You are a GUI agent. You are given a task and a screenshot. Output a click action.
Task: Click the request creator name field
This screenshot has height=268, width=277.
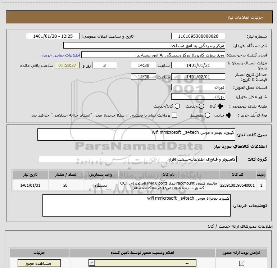coord(153,55)
